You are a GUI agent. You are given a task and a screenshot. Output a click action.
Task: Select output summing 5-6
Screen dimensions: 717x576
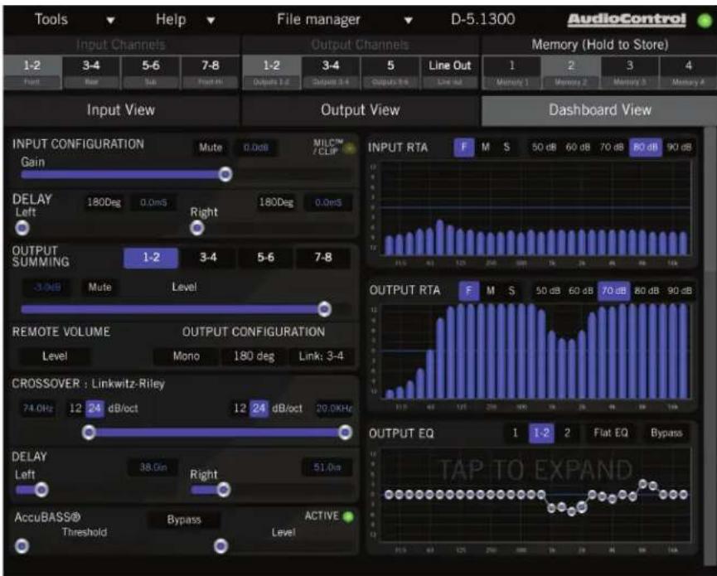pyautogui.click(x=266, y=258)
